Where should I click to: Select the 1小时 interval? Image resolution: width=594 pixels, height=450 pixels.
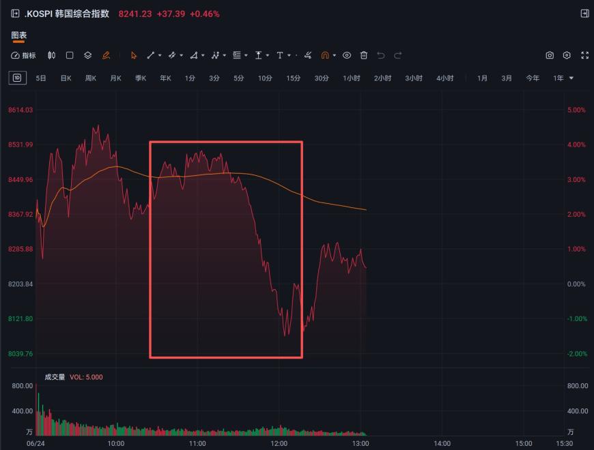tap(351, 78)
